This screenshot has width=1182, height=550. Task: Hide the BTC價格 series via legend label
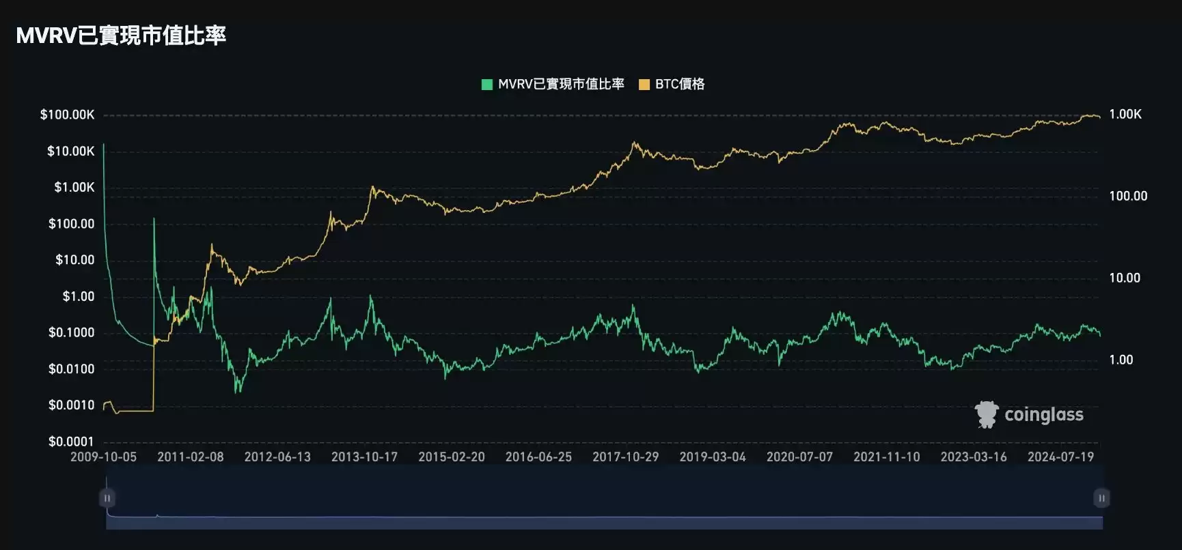679,84
